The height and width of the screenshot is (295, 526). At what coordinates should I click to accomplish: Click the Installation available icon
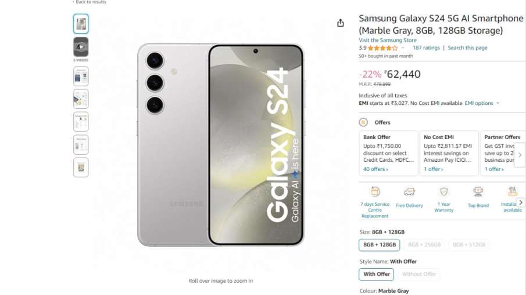coord(512,192)
